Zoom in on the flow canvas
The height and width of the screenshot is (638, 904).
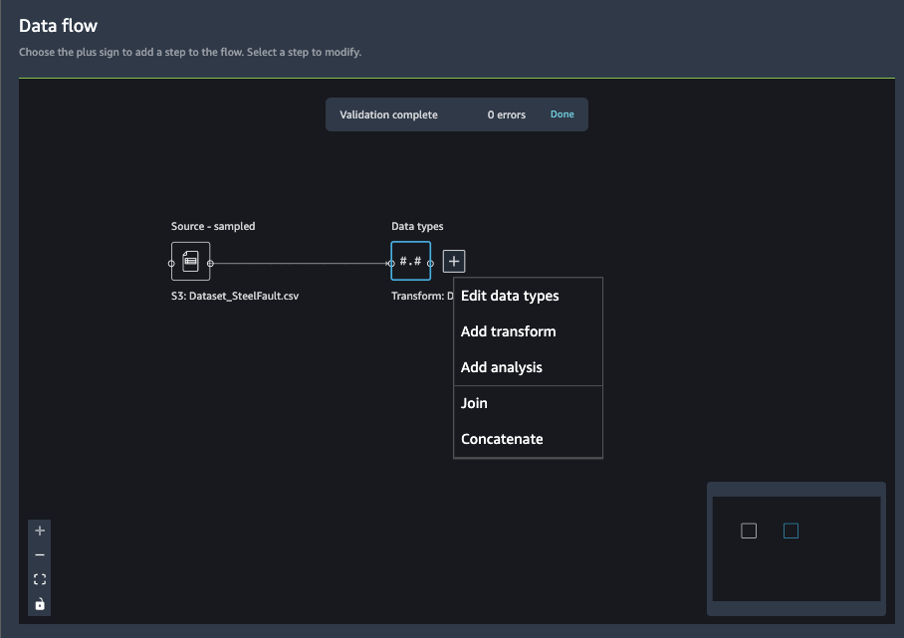40,531
